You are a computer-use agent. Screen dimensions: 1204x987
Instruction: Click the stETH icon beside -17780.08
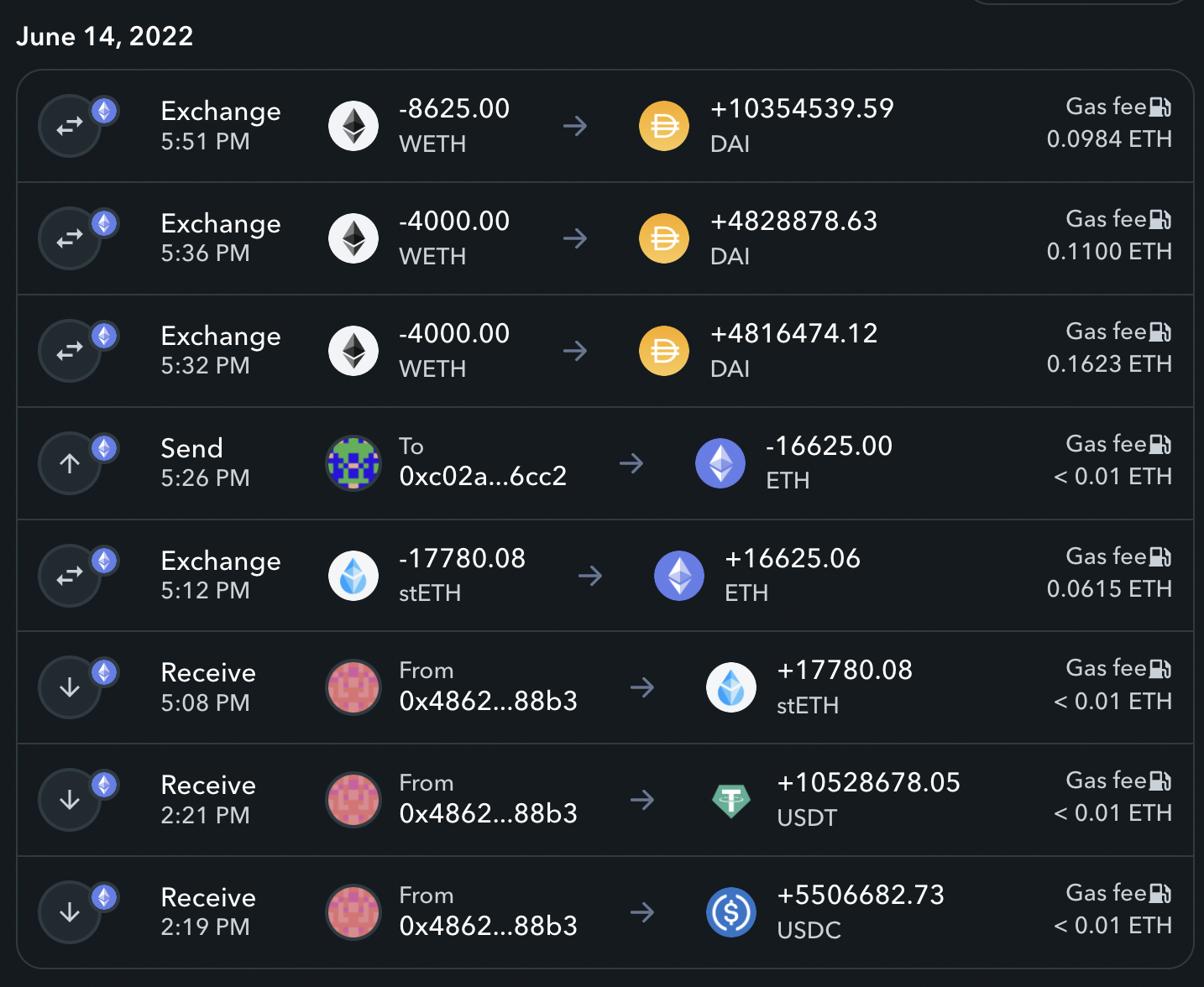[x=353, y=576]
